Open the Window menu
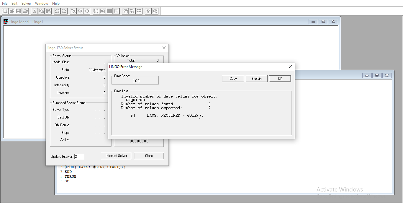Viewport: 403px width, 203px height. (41, 3)
